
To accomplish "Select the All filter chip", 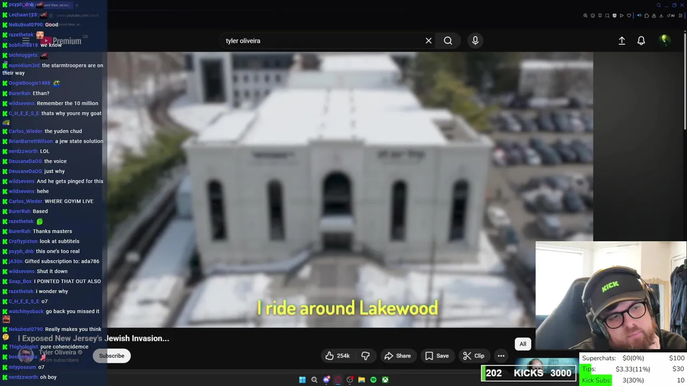I will [x=523, y=344].
